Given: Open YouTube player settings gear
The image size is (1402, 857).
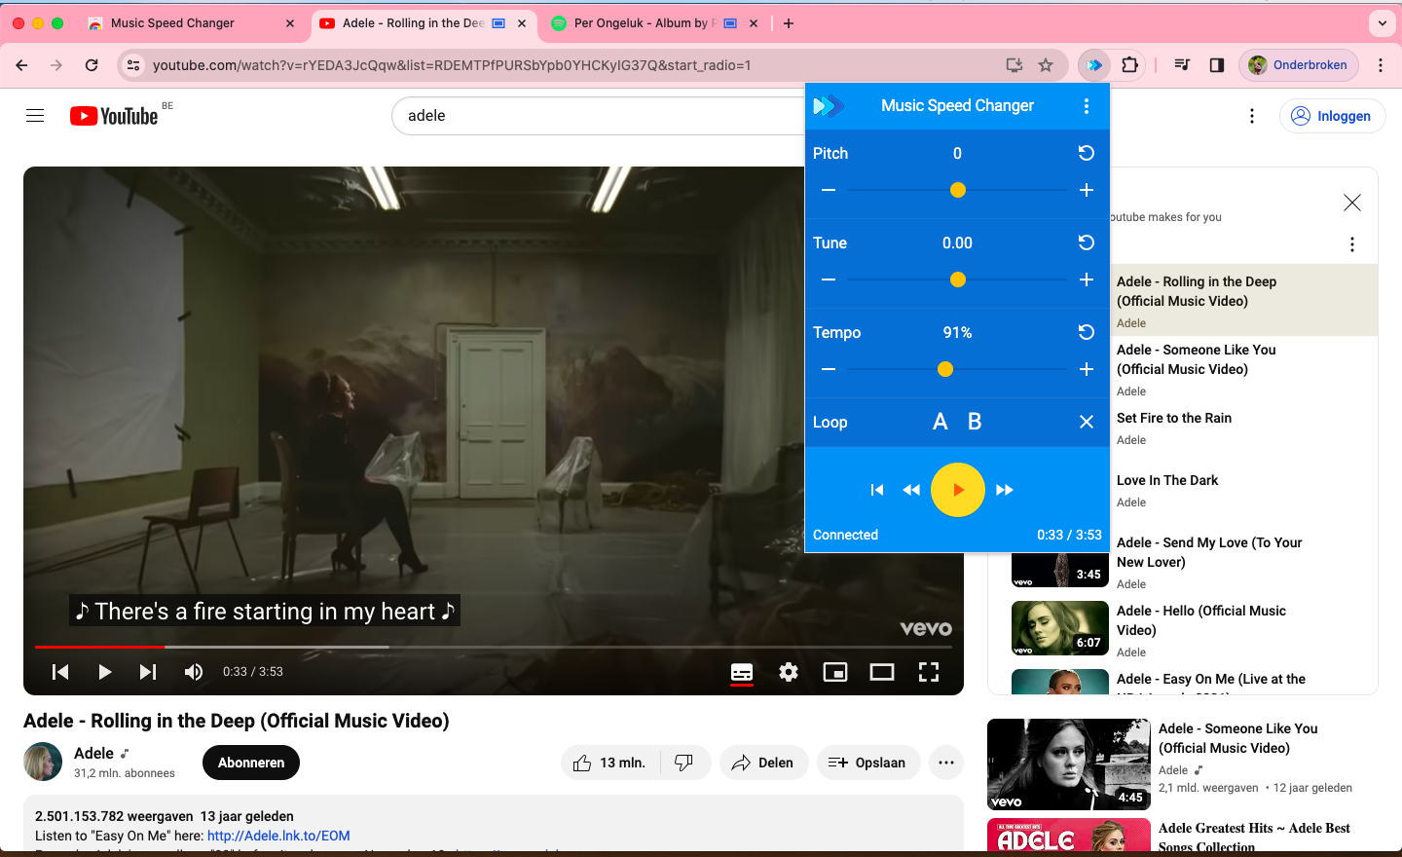Looking at the screenshot, I should [x=789, y=672].
